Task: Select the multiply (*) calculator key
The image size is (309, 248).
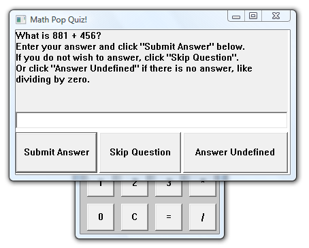Action: click(x=202, y=189)
